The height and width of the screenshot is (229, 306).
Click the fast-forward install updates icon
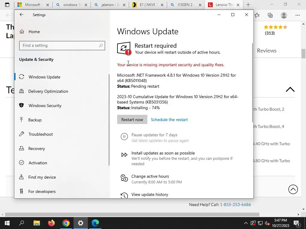point(124,155)
